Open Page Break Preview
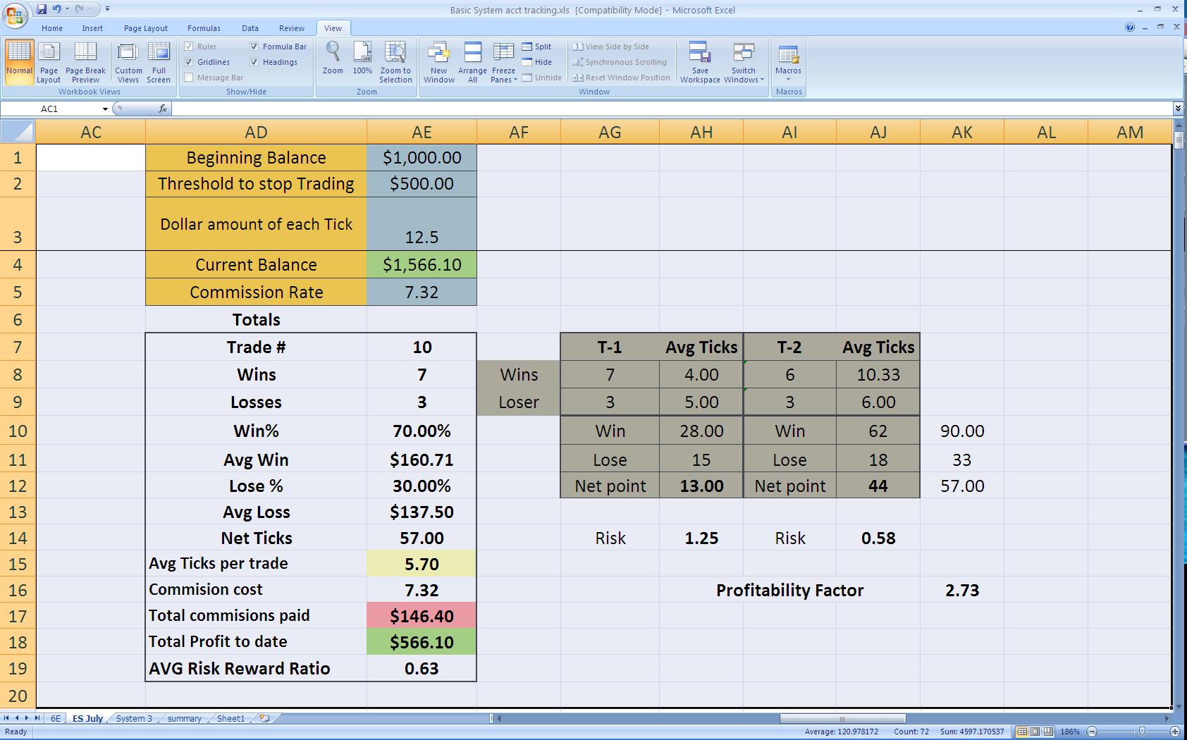 point(85,62)
